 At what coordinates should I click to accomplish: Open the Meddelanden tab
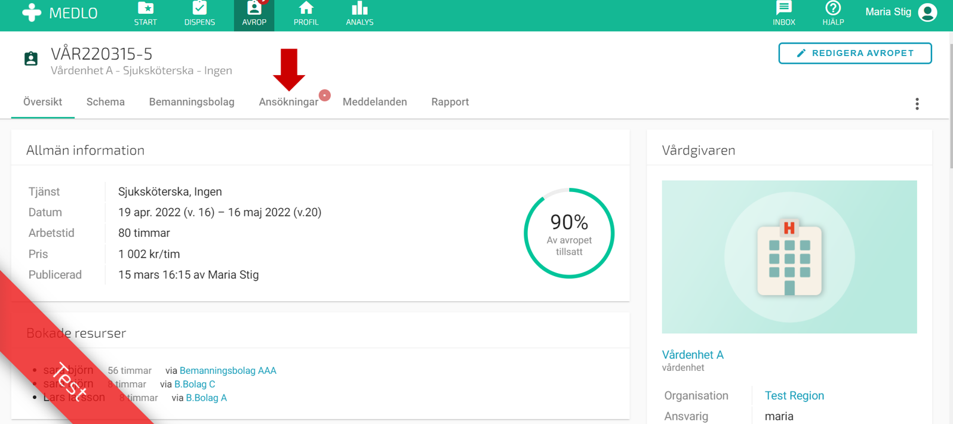[x=375, y=102]
